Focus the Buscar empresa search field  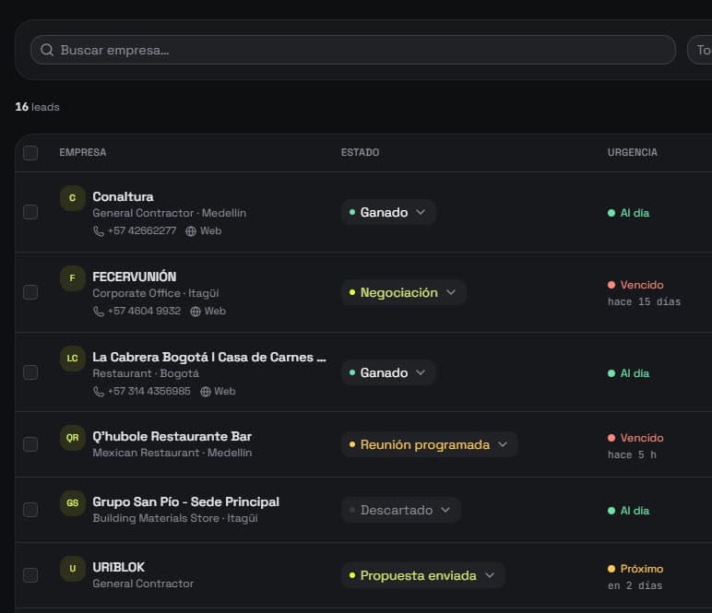pos(353,50)
